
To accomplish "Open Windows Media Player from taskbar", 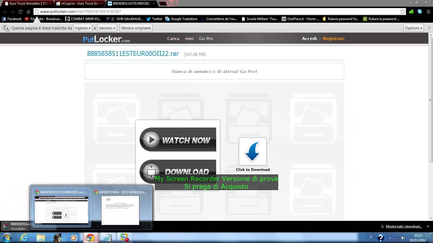I will click(x=73, y=238).
